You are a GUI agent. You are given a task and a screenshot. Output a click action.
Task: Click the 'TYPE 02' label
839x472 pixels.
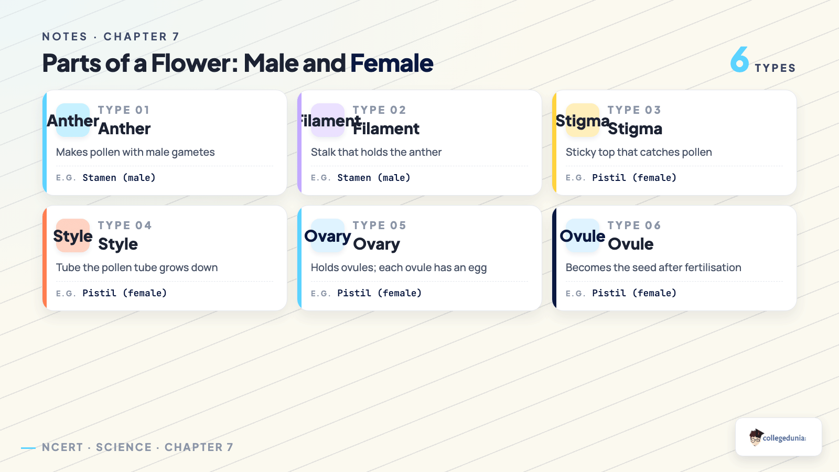(x=379, y=110)
